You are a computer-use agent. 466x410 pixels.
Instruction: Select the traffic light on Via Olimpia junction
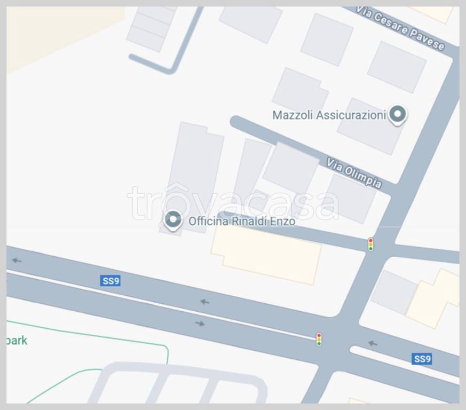tap(370, 245)
